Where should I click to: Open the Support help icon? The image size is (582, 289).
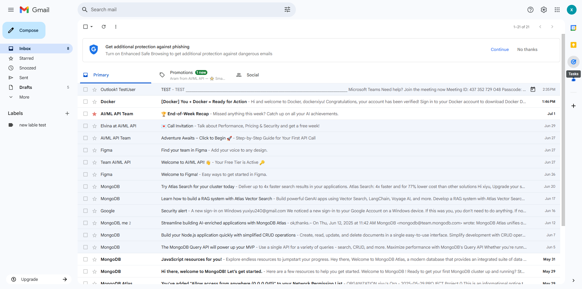[530, 10]
